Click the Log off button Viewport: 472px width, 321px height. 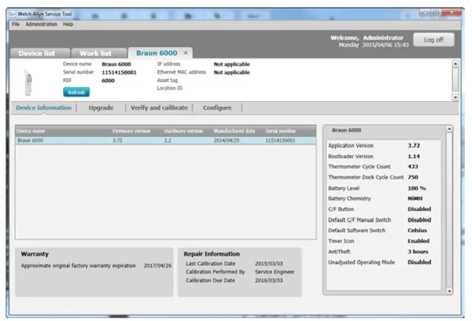(x=433, y=40)
